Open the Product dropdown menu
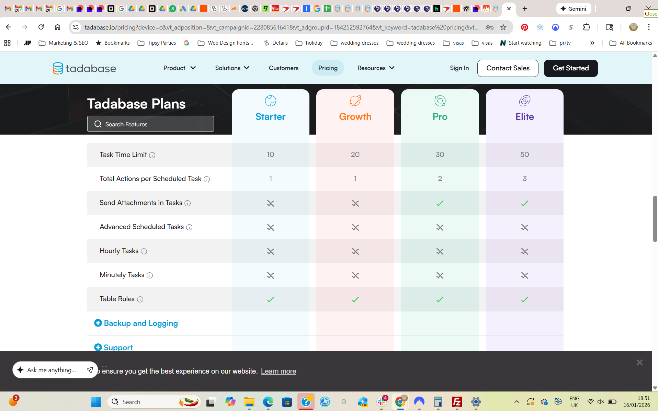 (179, 68)
